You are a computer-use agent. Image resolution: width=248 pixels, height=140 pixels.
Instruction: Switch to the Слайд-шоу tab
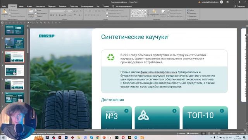pyautogui.click(x=74, y=6)
